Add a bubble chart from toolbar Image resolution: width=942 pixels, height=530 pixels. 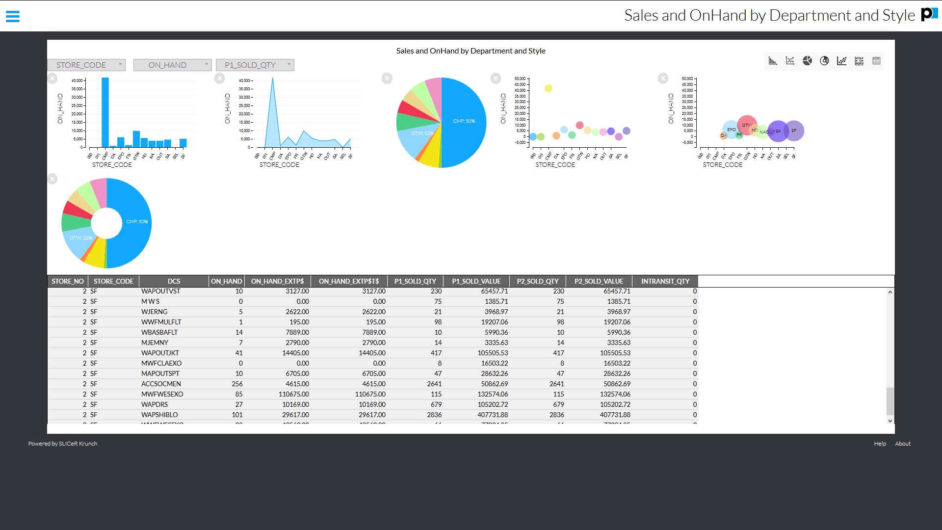coord(859,61)
